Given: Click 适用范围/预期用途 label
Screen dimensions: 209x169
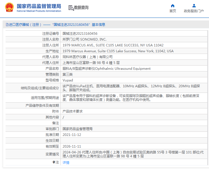Looking at the screenshot, I should pos(45,98).
